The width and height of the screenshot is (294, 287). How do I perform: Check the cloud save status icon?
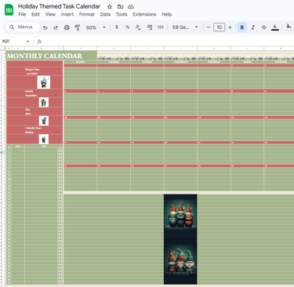(131, 7)
